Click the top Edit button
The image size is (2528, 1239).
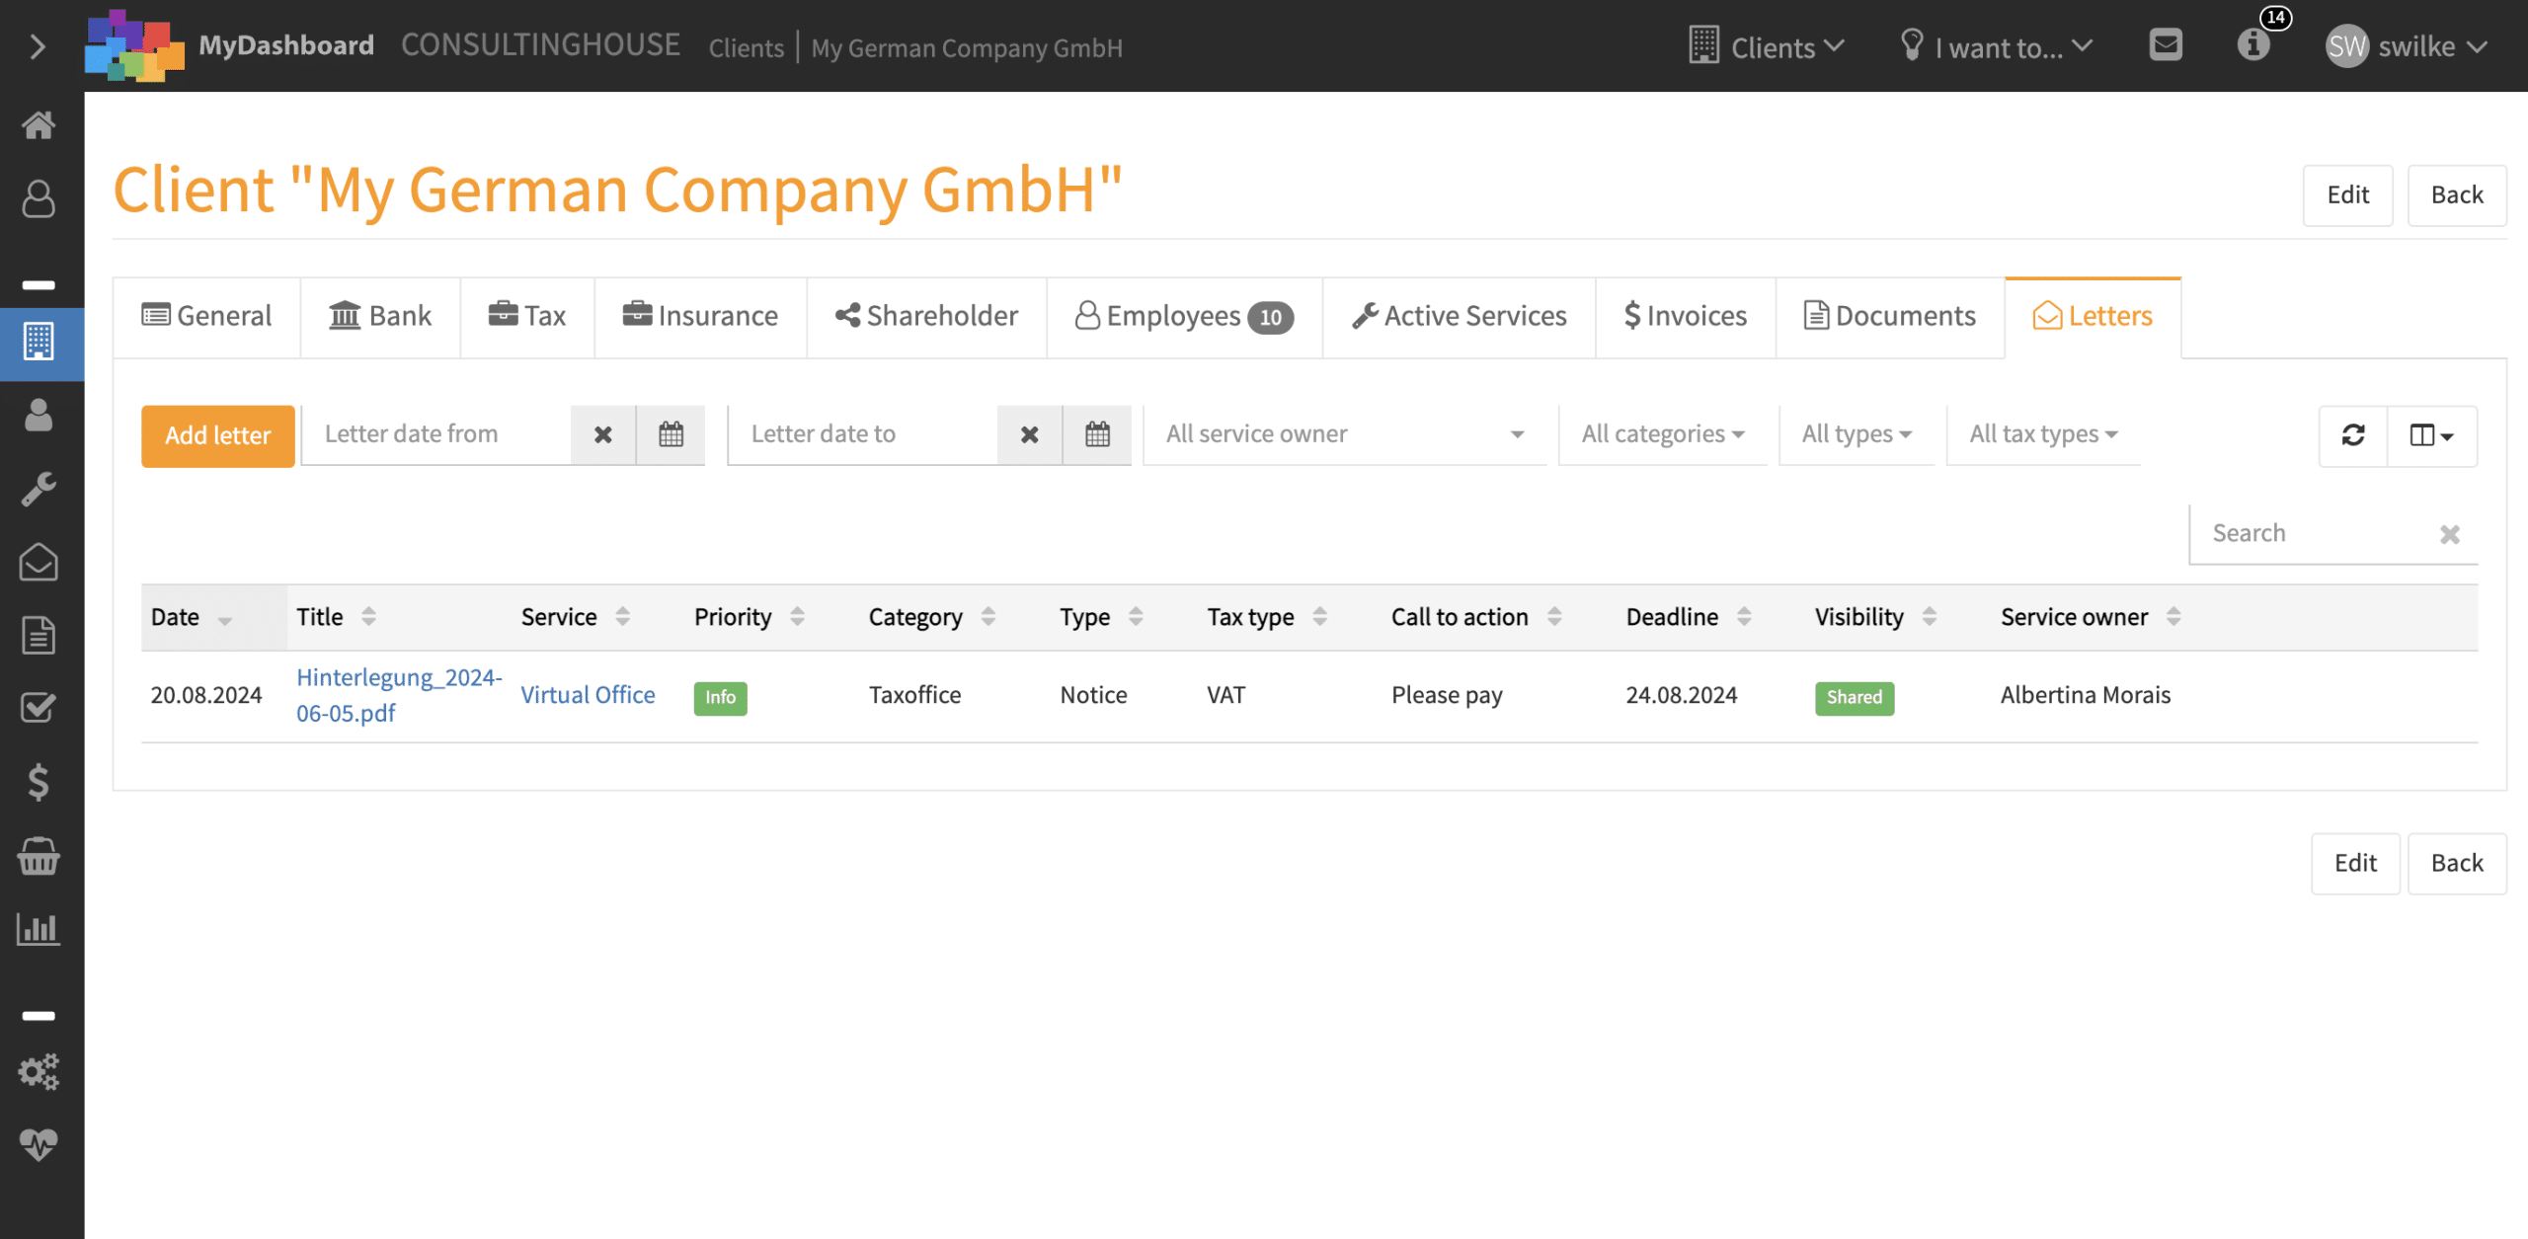click(2347, 195)
